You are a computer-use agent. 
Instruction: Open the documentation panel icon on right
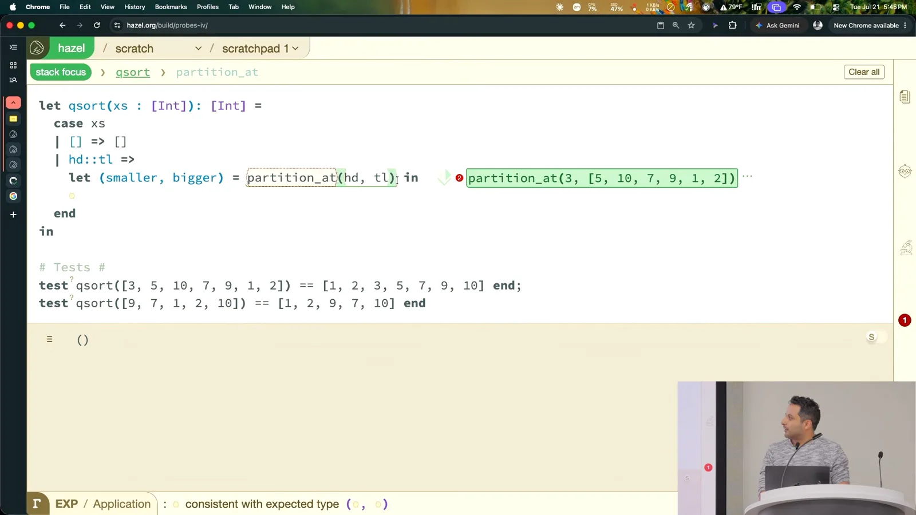pos(905,97)
